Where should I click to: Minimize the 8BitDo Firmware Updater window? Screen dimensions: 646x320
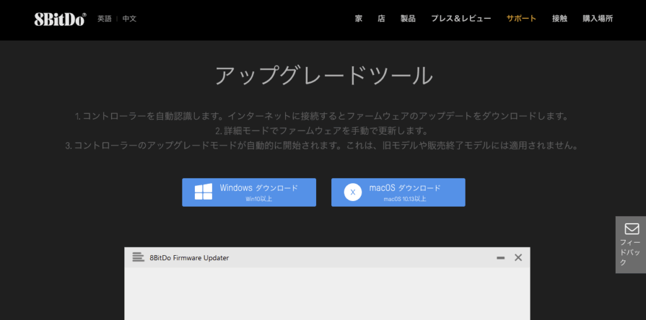click(x=500, y=258)
